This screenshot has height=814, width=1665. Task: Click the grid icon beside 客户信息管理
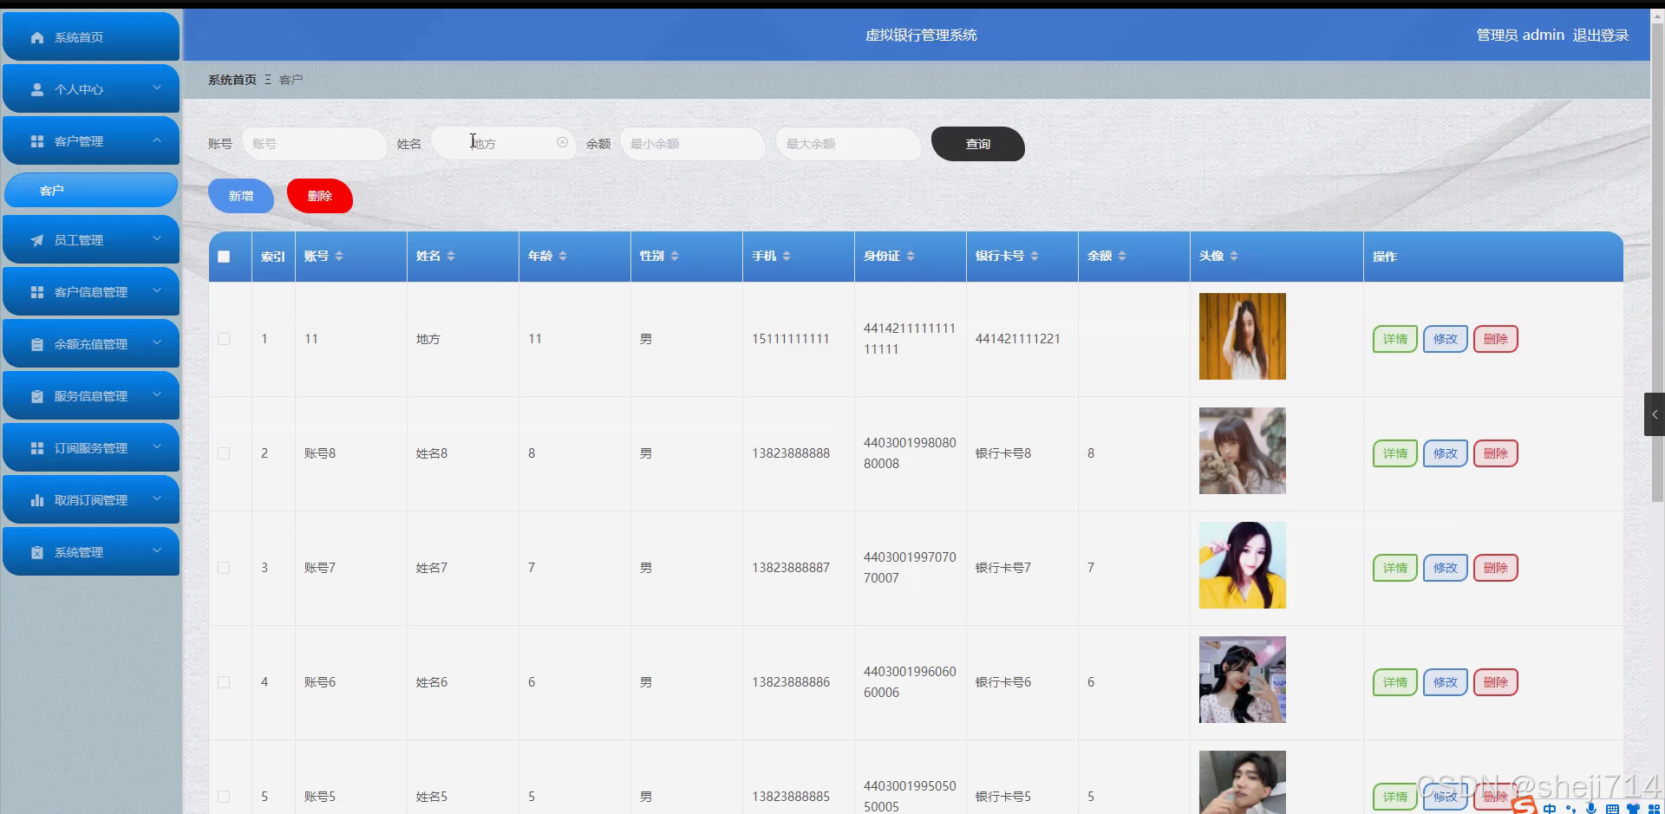click(37, 292)
